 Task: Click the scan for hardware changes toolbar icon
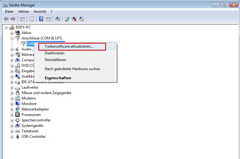tap(58, 19)
